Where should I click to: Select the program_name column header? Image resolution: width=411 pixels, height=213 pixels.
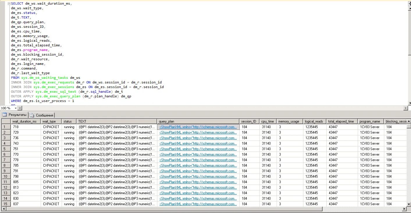[x=371, y=121]
